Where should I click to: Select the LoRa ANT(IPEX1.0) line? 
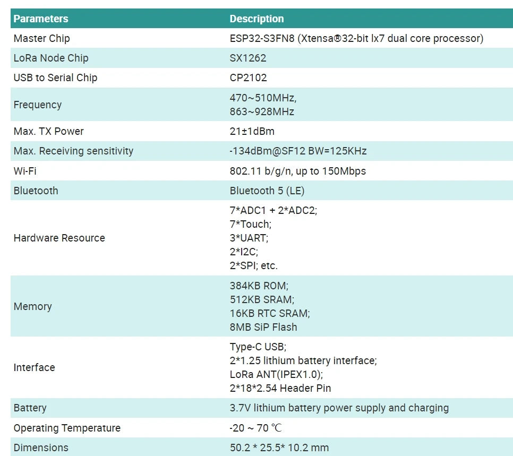(276, 374)
